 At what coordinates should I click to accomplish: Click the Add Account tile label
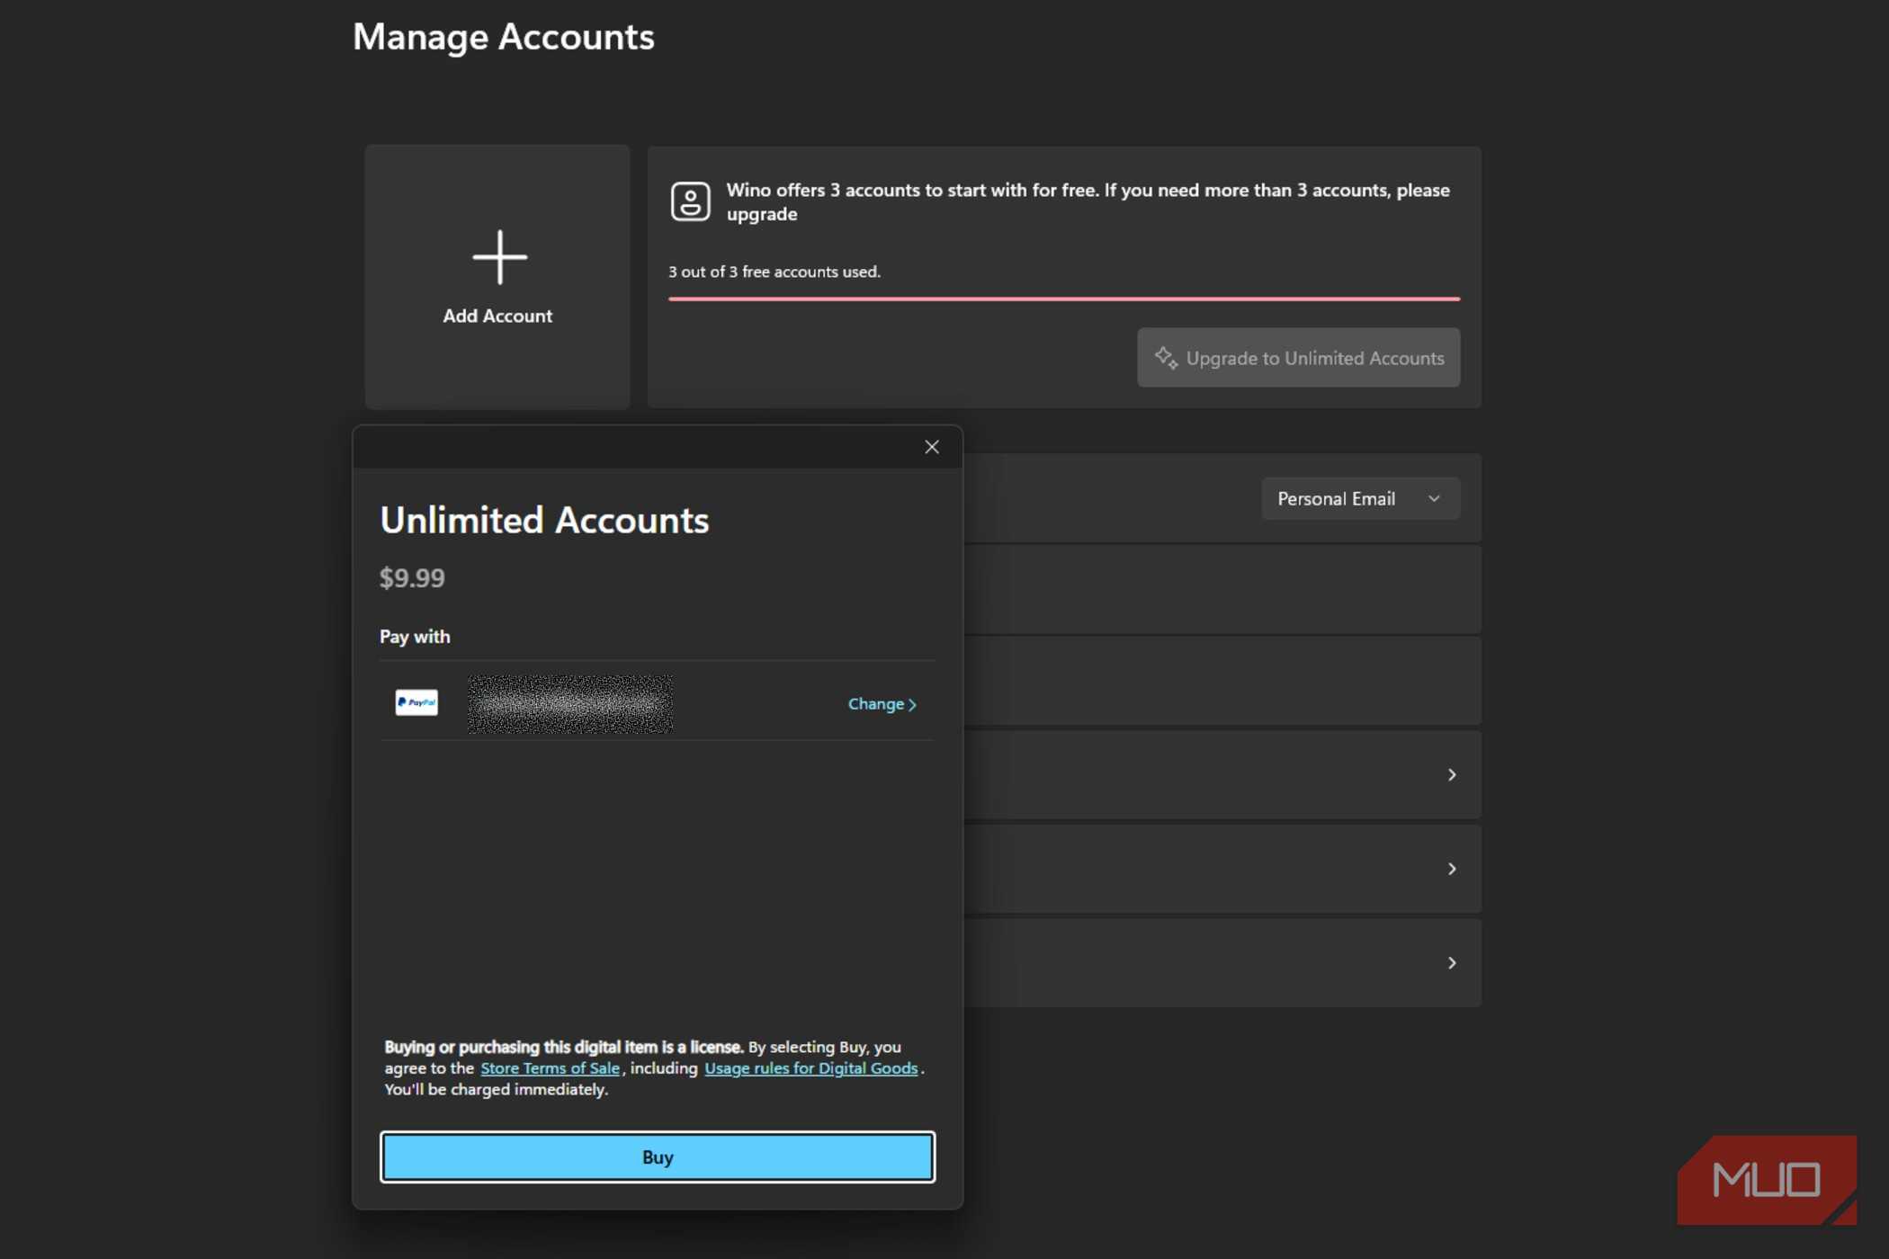pyautogui.click(x=497, y=317)
